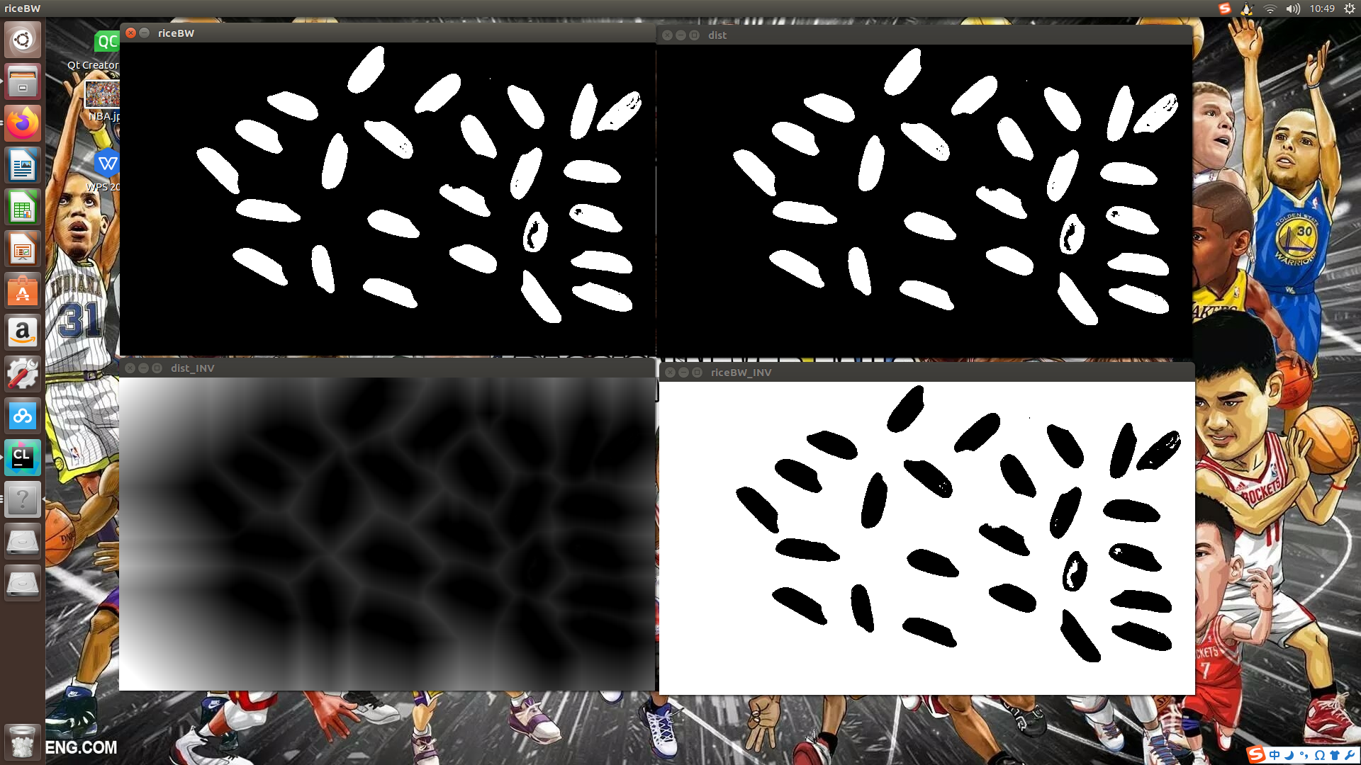Open Amazon launcher icon
Viewport: 1361px width, 765px height.
23,332
